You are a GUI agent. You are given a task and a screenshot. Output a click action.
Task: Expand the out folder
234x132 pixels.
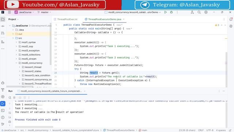[13, 34]
